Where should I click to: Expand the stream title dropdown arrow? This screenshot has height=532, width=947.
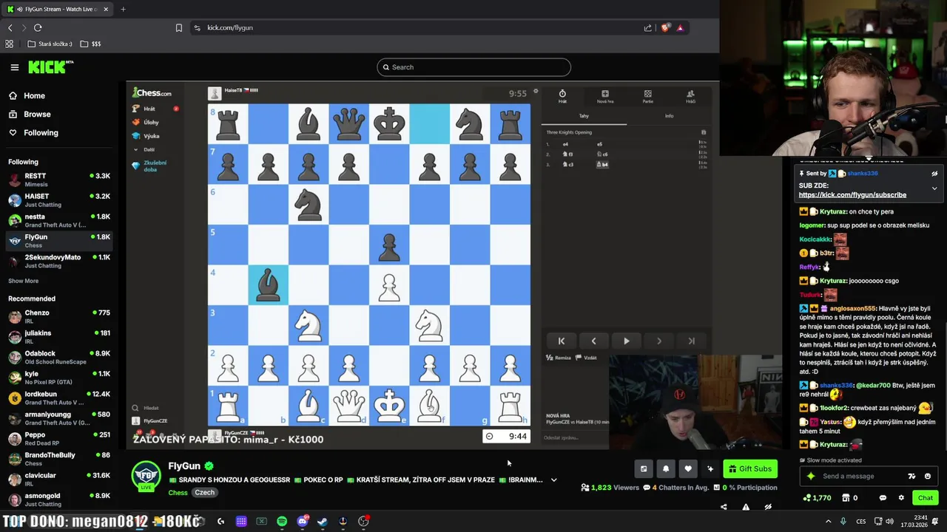coord(553,480)
